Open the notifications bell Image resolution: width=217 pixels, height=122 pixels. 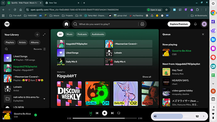coord(195,24)
